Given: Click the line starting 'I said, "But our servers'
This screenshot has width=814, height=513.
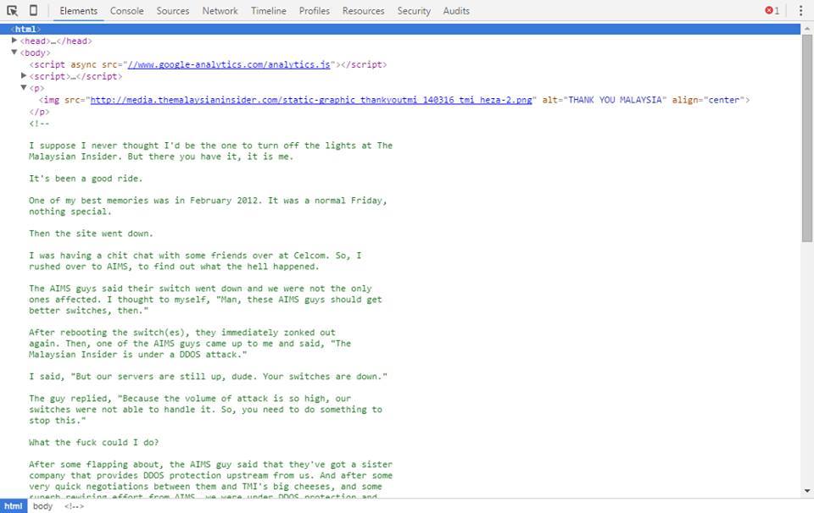Looking at the screenshot, I should pos(209,376).
